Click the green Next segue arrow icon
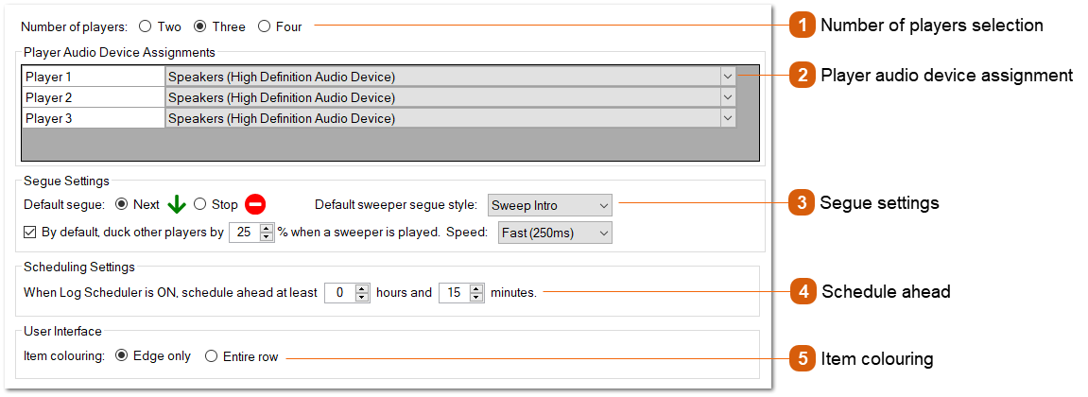 177,204
